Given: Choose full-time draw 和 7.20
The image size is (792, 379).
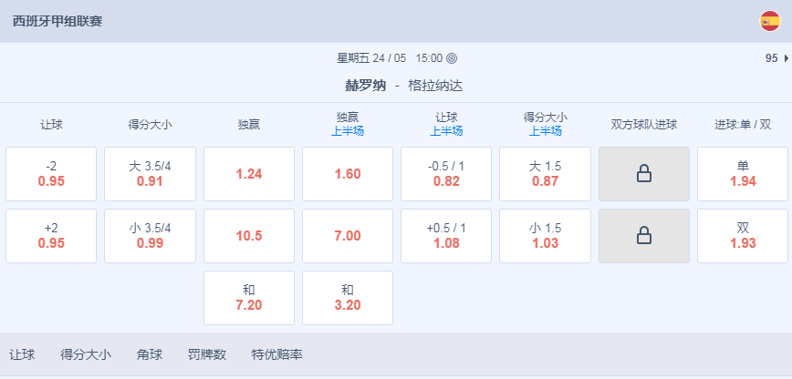Looking at the screenshot, I should (x=249, y=298).
